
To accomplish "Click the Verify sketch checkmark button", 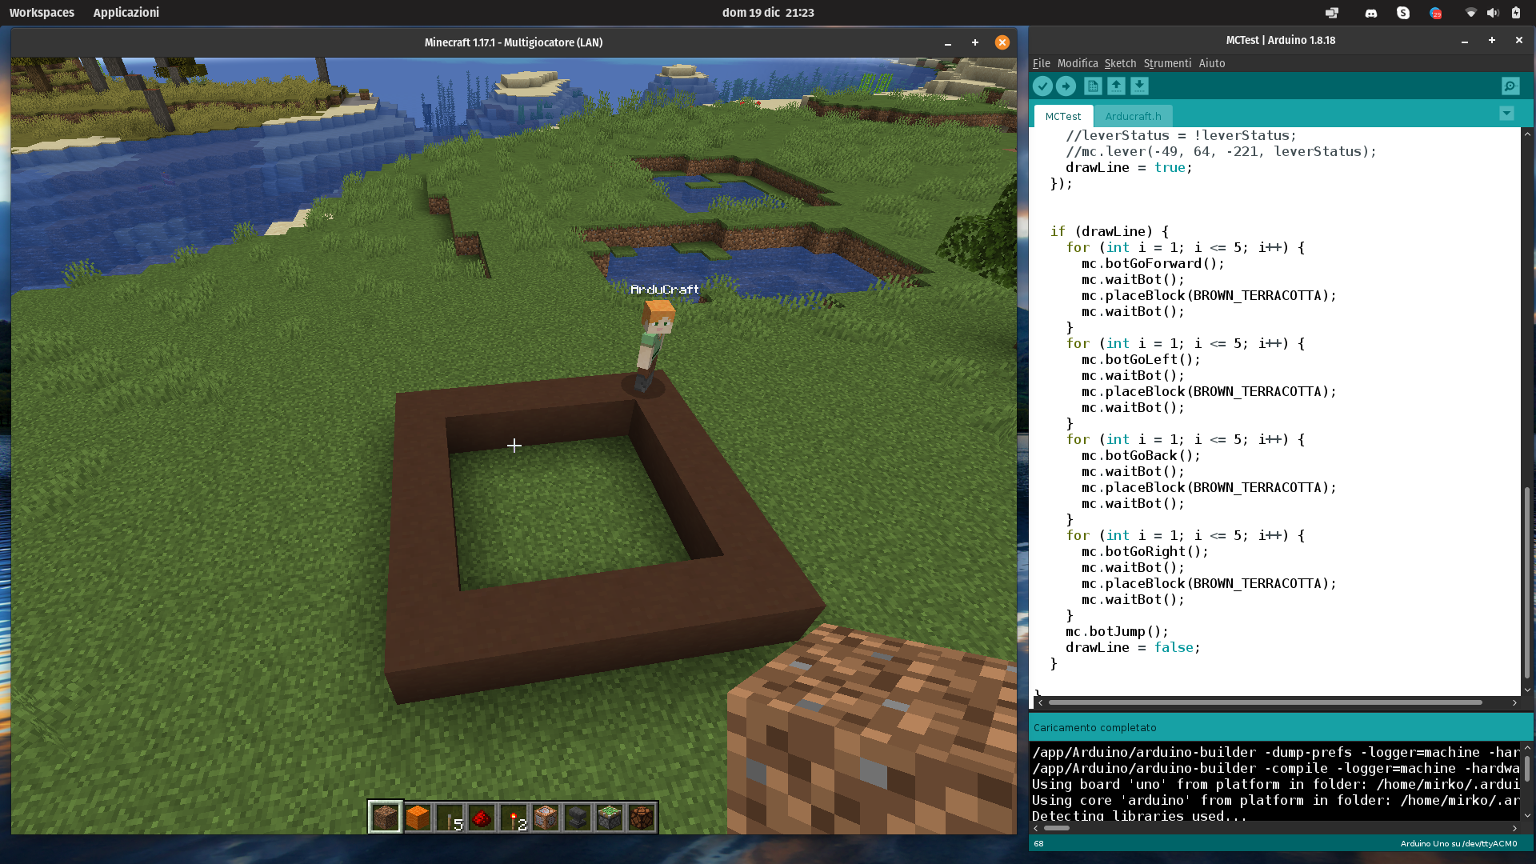I will click(1042, 86).
